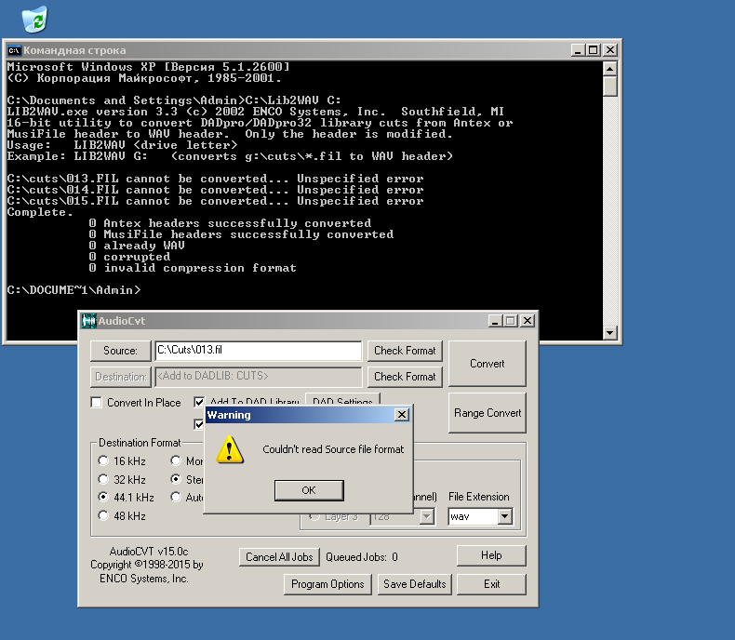This screenshot has height=640, width=735.
Task: Open DAD Settings
Action: (x=342, y=400)
